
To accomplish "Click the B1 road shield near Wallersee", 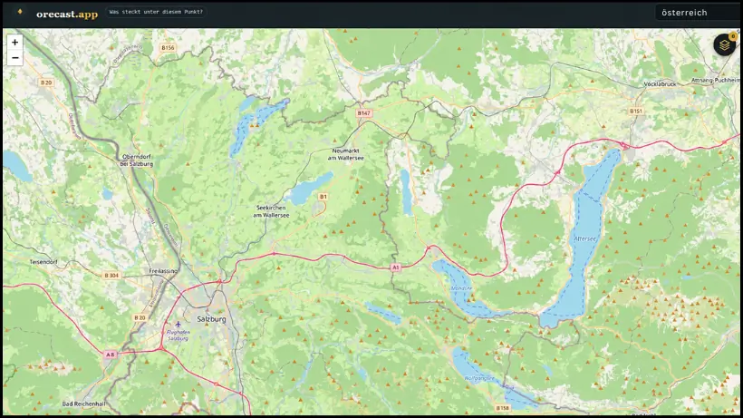I will click(x=323, y=197).
